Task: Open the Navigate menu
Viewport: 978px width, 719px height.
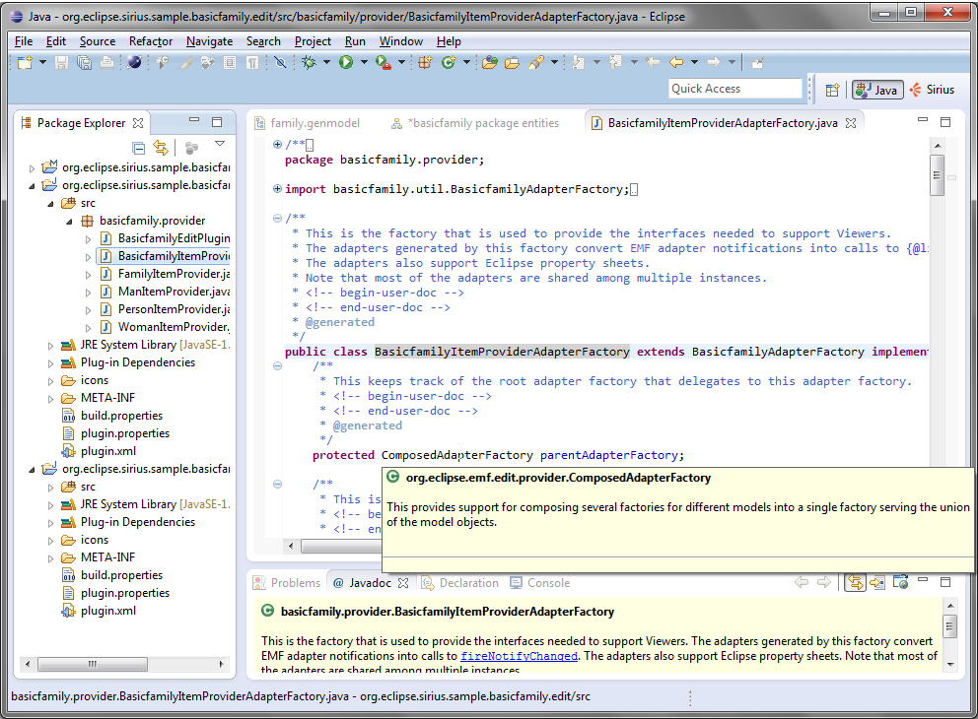Action: (209, 41)
